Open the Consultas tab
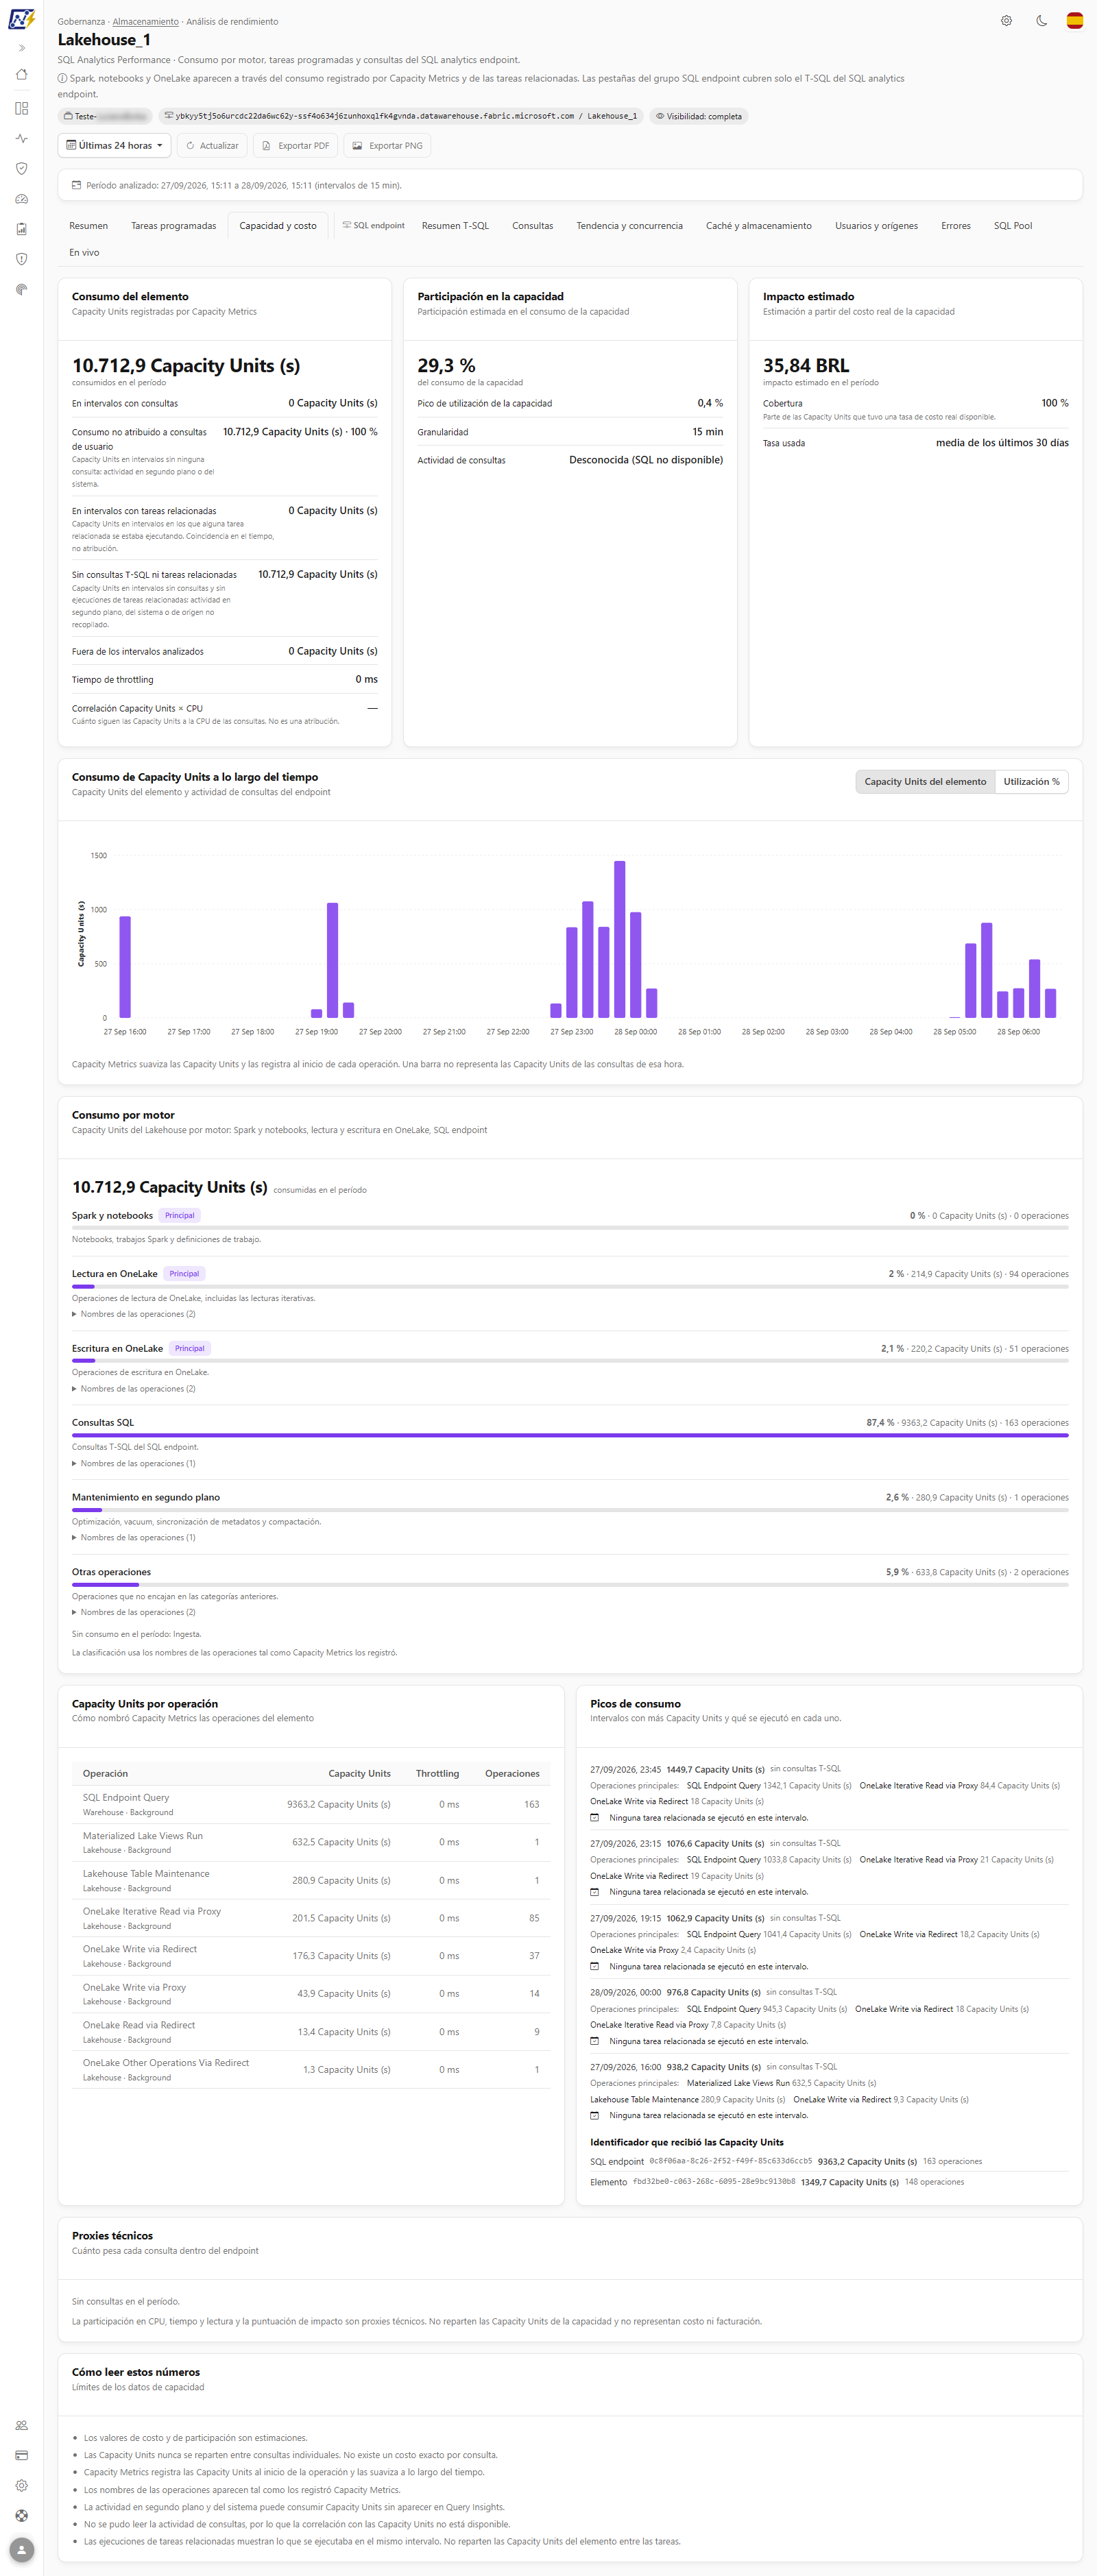 tap(533, 226)
